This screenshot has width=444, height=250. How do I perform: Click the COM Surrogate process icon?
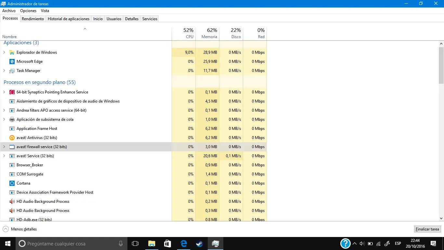click(12, 174)
